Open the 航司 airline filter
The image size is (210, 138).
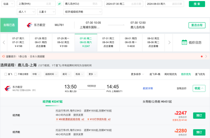click(x=66, y=74)
